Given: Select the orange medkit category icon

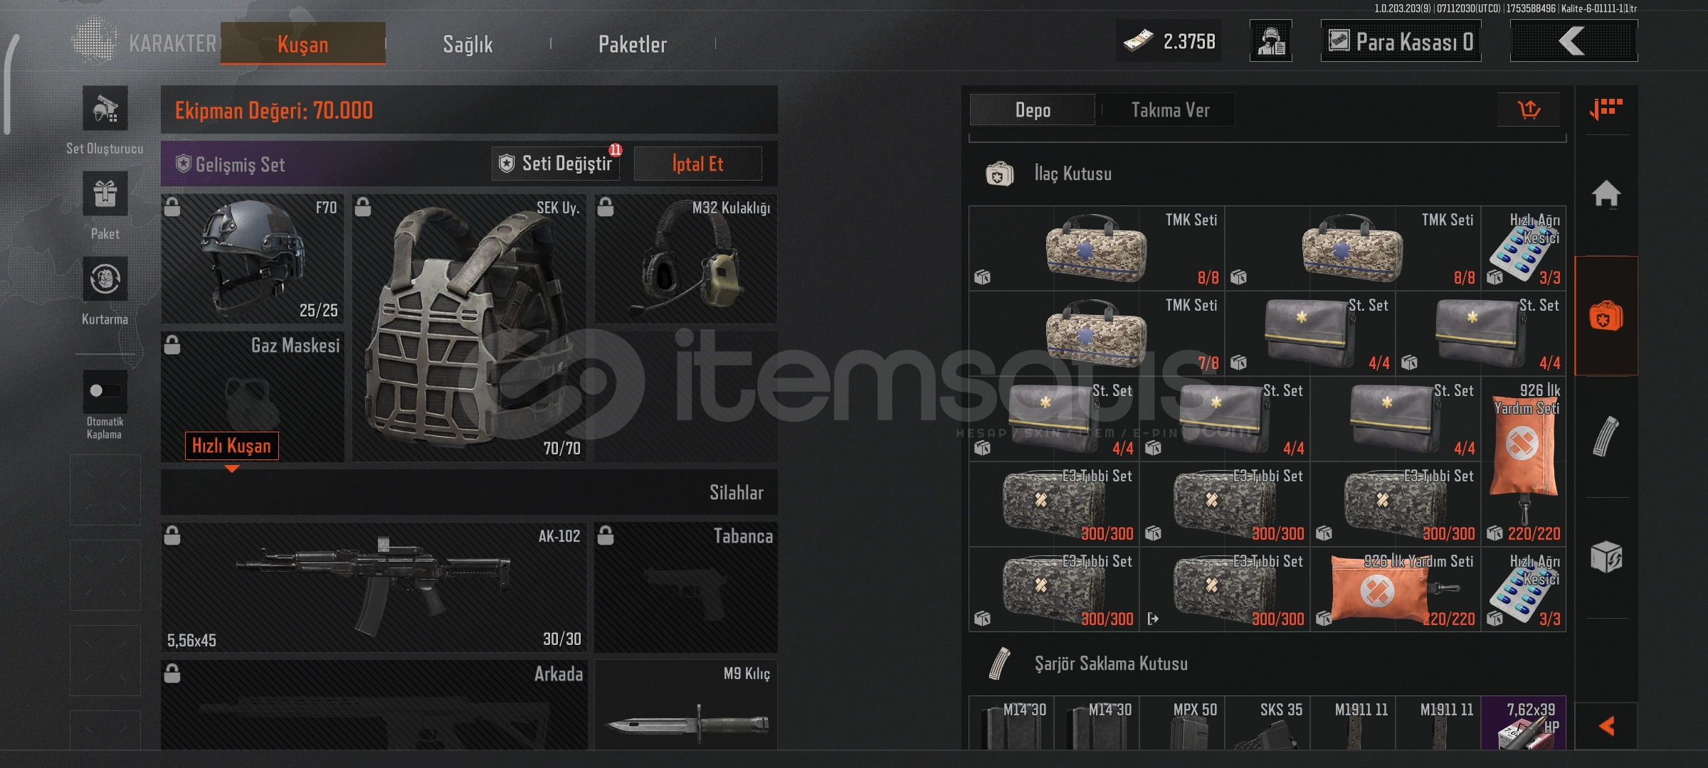Looking at the screenshot, I should click(1606, 316).
